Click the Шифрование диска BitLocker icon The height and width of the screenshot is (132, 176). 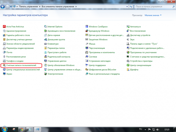tap(87, 70)
